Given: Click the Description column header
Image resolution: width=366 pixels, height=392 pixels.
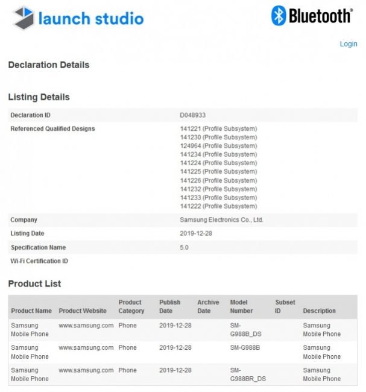Looking at the screenshot, I should pos(319,311).
